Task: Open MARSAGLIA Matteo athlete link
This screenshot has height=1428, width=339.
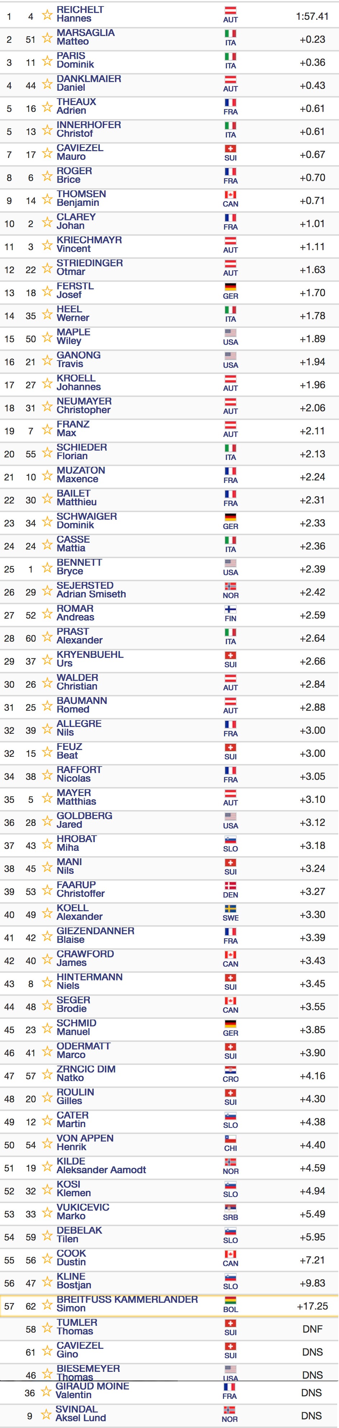Action: coord(86,37)
